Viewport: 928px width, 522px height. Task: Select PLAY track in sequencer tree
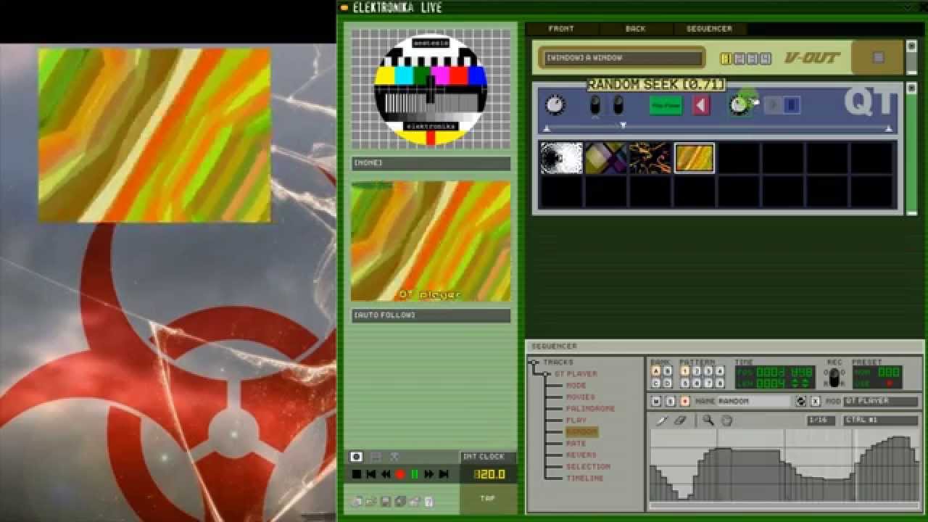point(576,420)
